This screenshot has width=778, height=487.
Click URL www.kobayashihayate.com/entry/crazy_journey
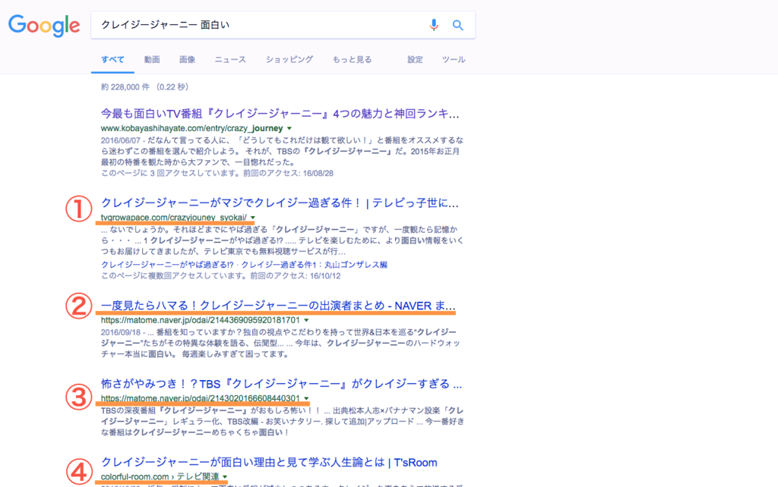pos(191,128)
